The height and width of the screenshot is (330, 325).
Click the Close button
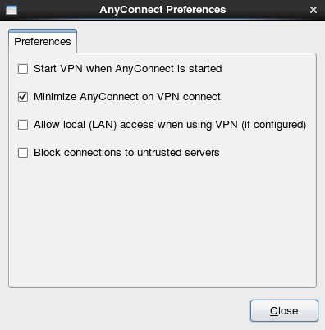[284, 310]
